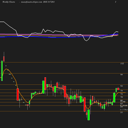Image resolution: width=128 pixels, height=128 pixels.
Task: Click the 112 price level label
Action: 122,63
